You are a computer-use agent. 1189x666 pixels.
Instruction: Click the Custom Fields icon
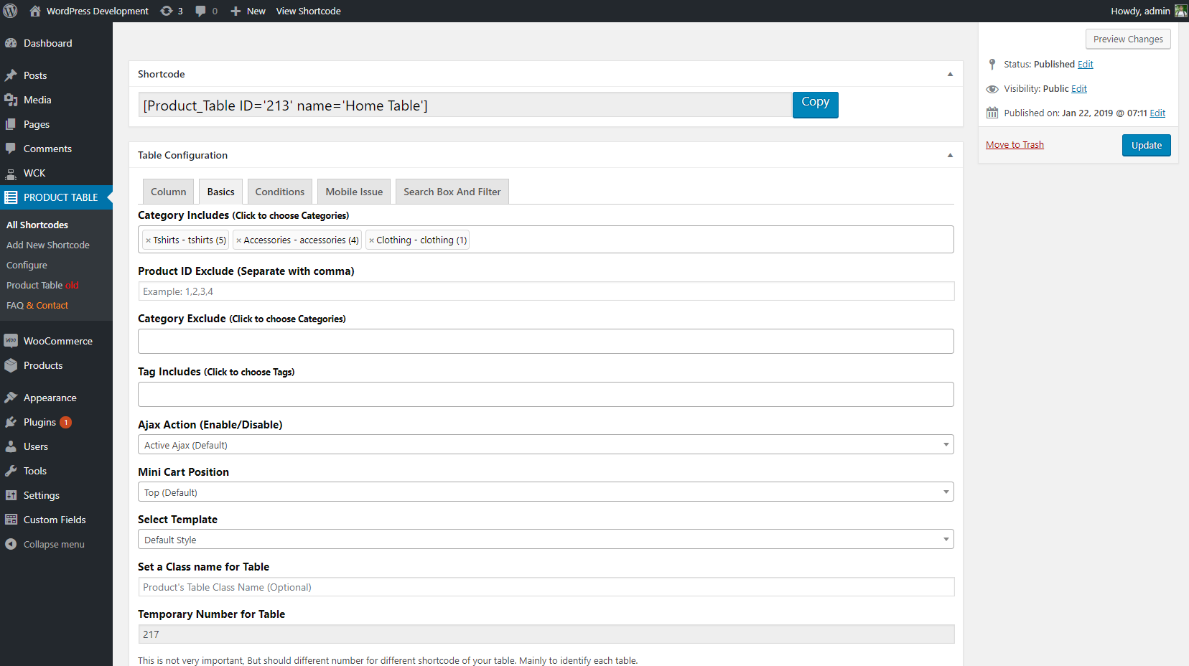[11, 520]
